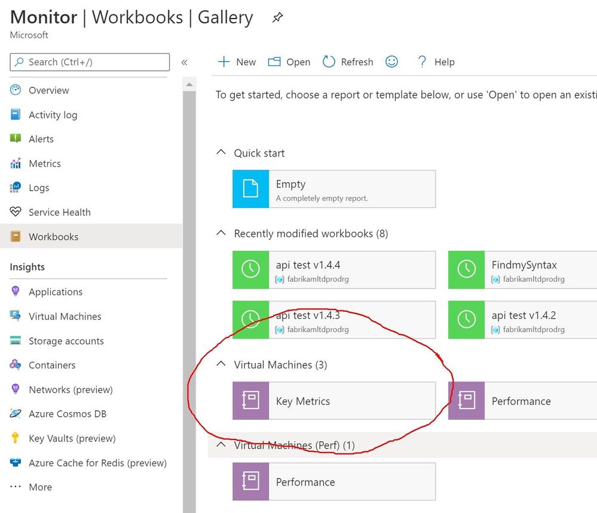Click the green clock icon for FindmySyntax
Image resolution: width=597 pixels, height=513 pixels.
tap(466, 269)
